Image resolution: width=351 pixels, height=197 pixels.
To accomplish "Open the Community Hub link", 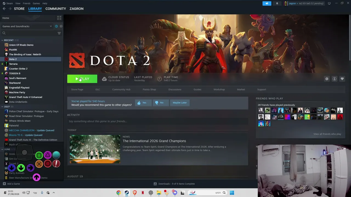I will (121, 89).
